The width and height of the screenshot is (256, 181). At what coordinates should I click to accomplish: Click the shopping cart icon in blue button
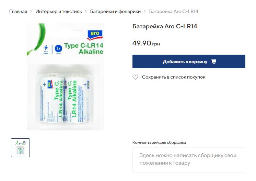pos(213,61)
